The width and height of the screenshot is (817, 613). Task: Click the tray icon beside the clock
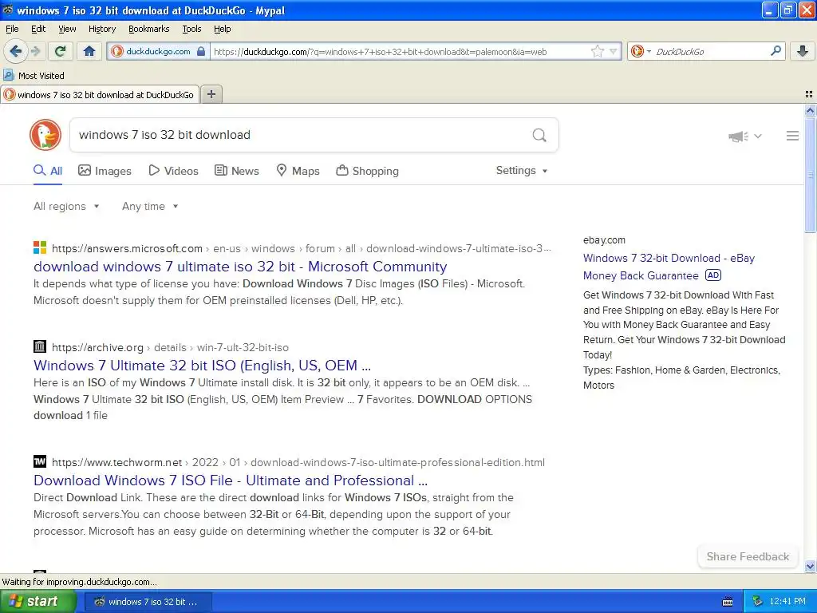click(758, 601)
